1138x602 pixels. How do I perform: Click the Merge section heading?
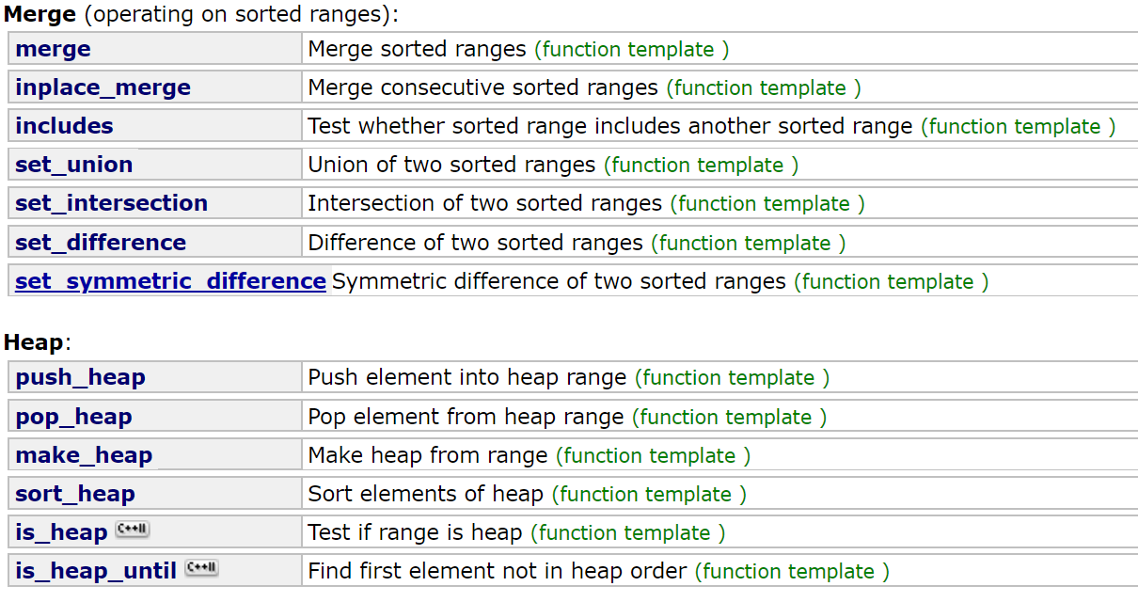point(34,14)
